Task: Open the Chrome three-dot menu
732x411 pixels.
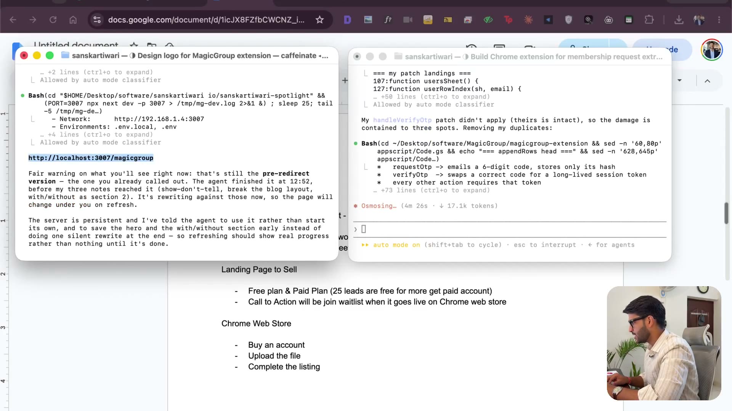Action: [719, 20]
